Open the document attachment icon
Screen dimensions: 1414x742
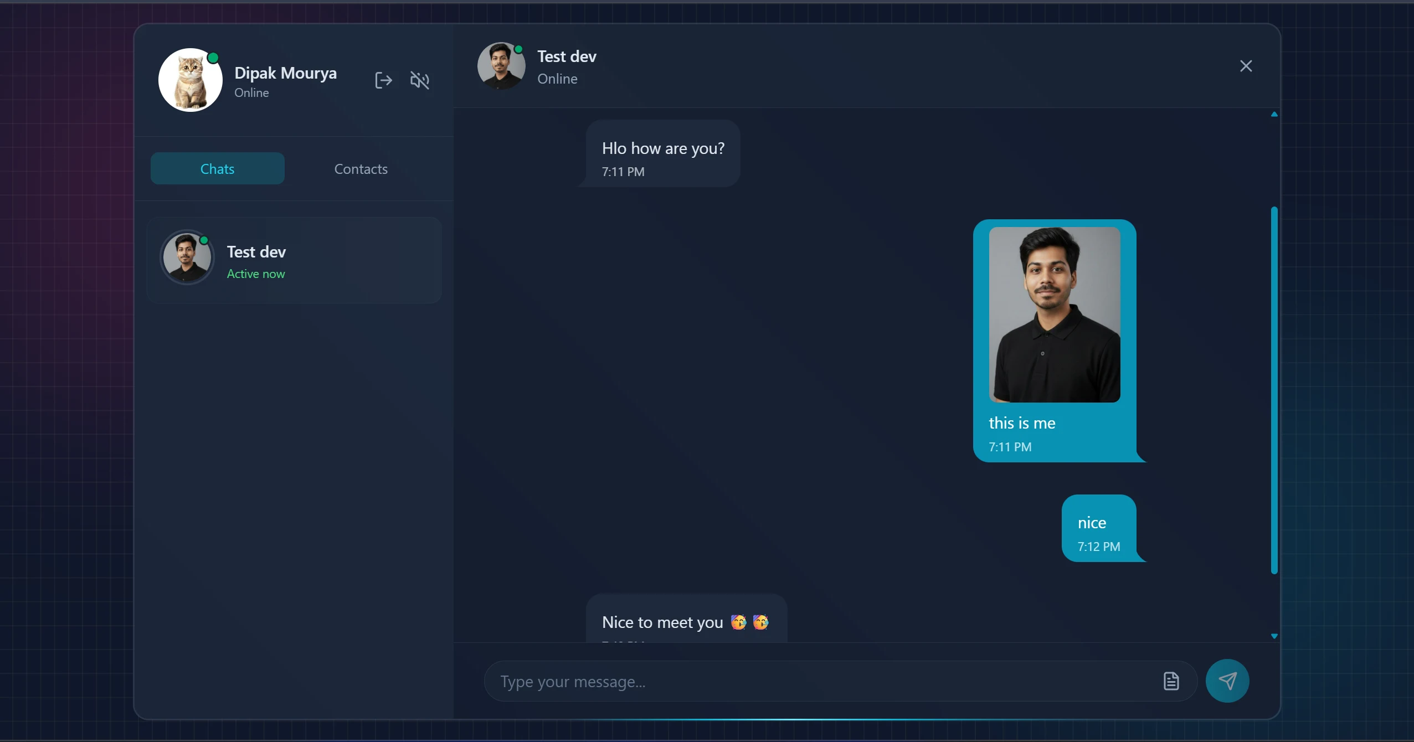tap(1171, 681)
